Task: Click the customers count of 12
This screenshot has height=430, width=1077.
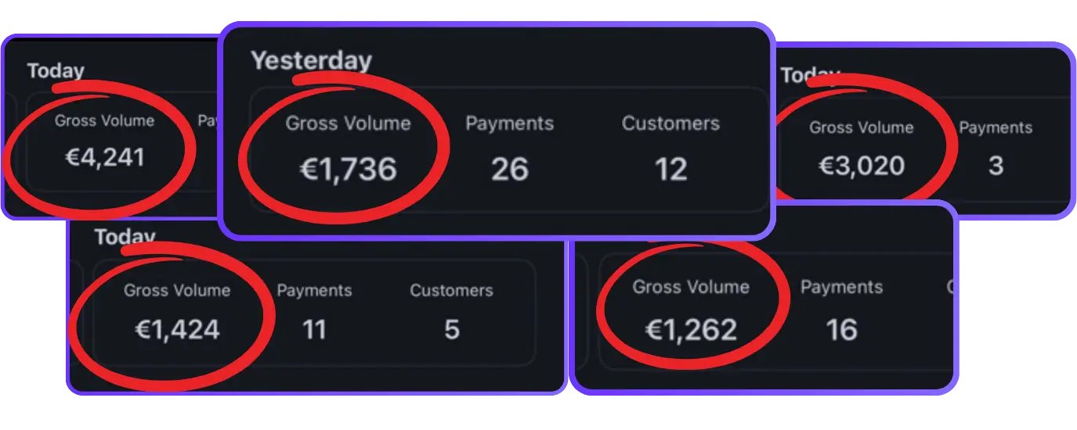Action: pos(670,169)
